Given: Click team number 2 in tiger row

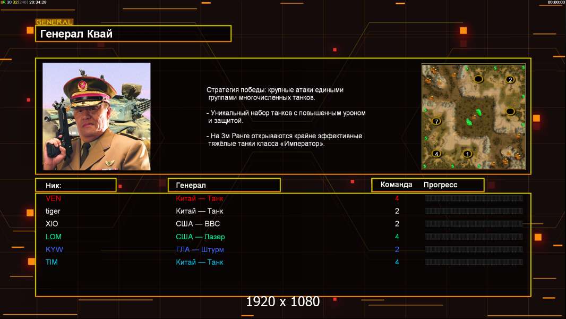Looking at the screenshot, I should [x=397, y=211].
